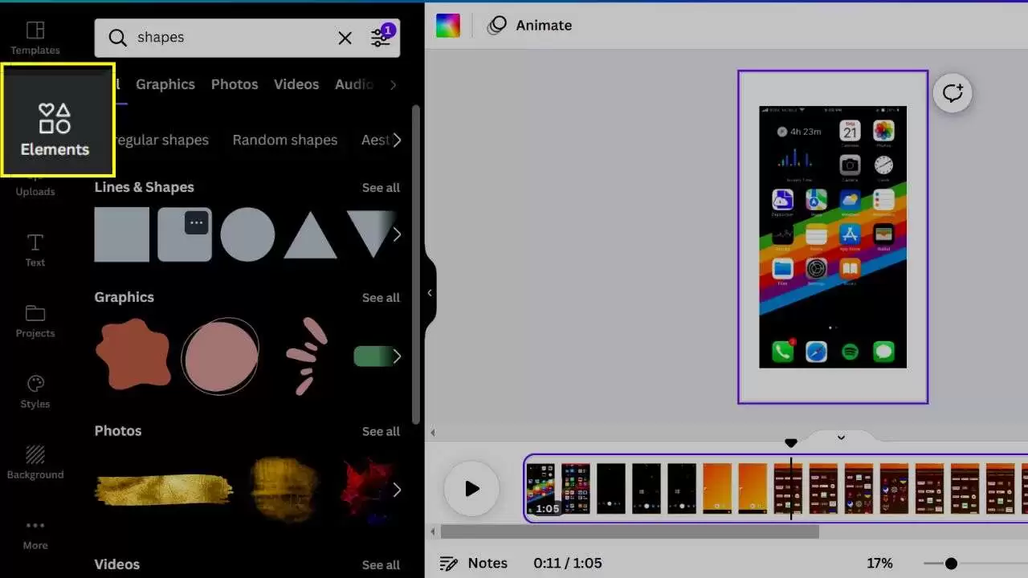Select first timeline clip labeled 1:05
The height and width of the screenshot is (578, 1028).
541,489
